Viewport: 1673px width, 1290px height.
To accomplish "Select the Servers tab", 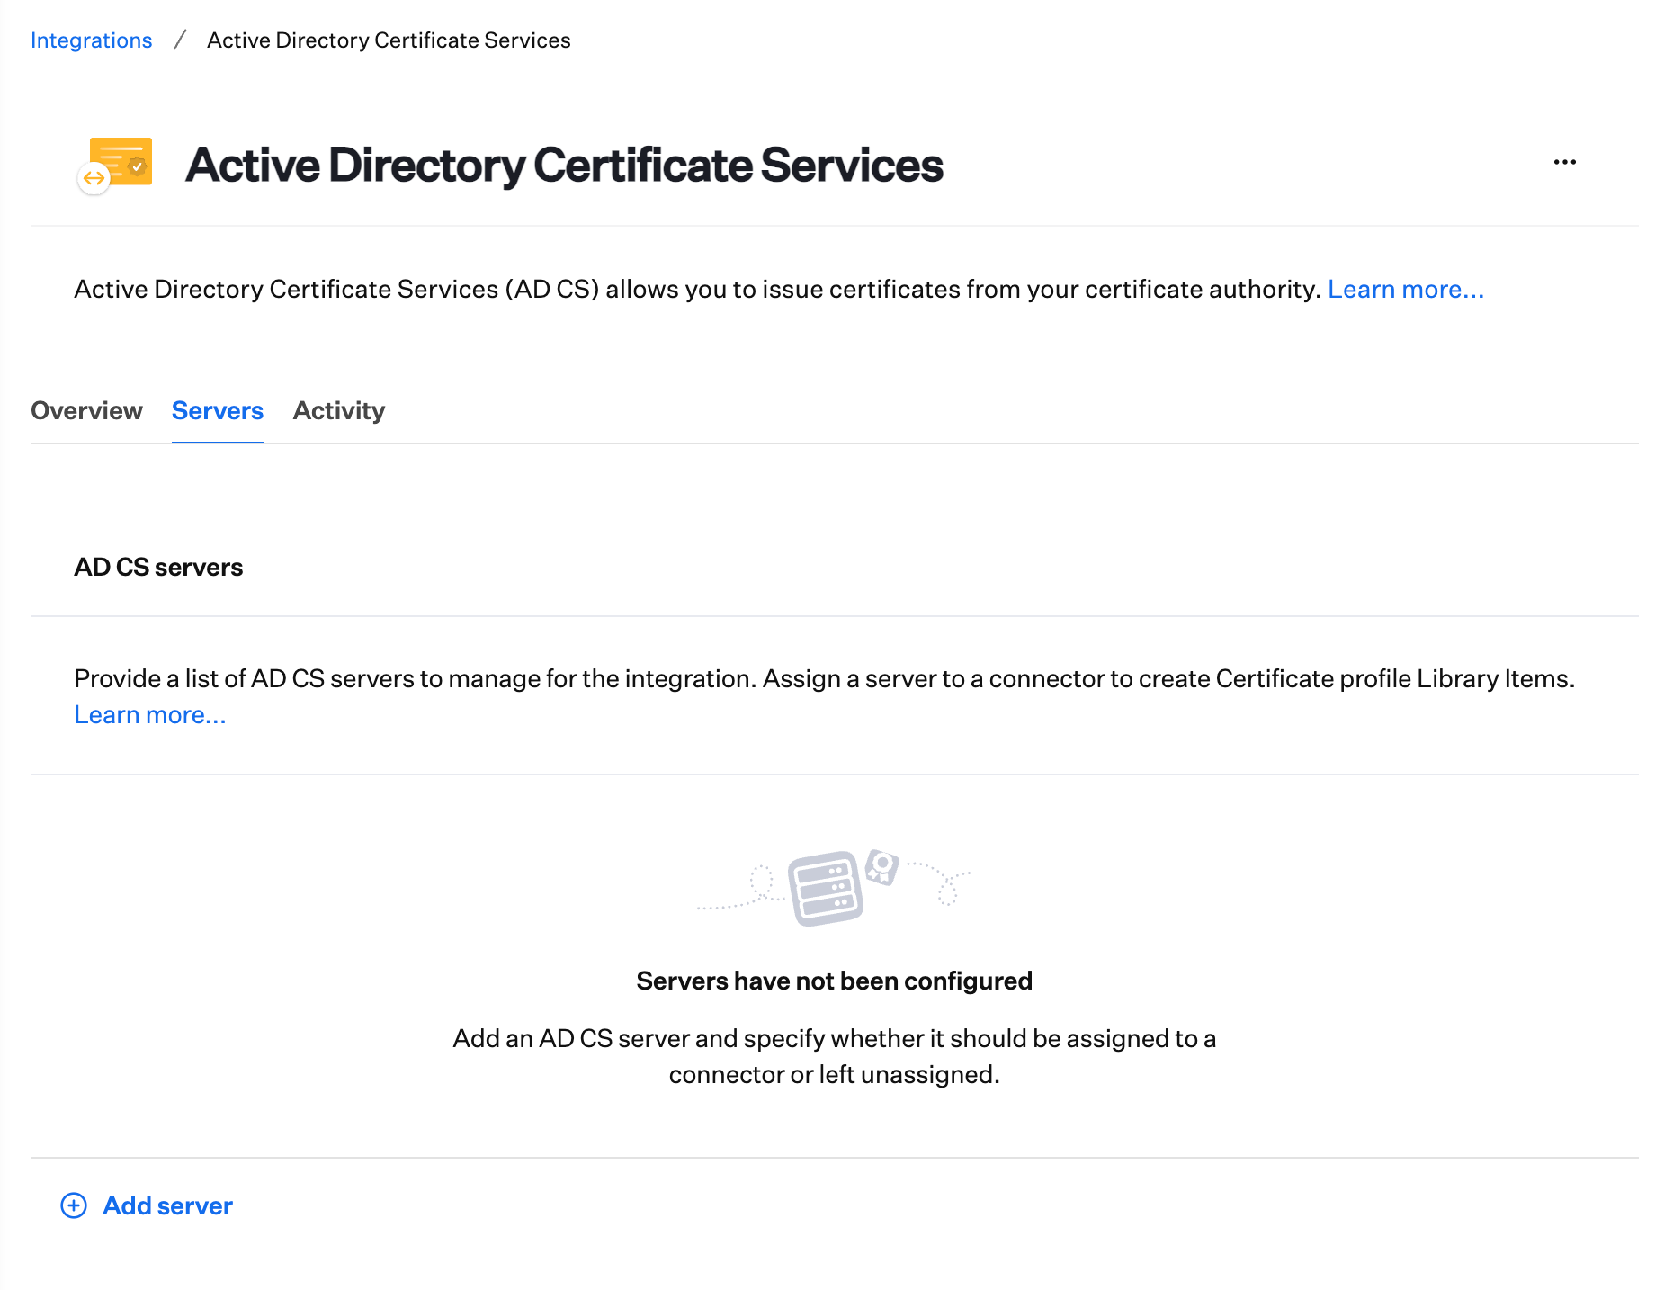I will pyautogui.click(x=218, y=410).
